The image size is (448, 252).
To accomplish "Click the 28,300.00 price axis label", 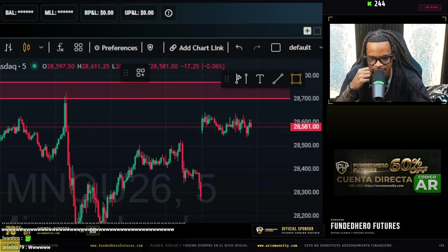I will point(306,192).
